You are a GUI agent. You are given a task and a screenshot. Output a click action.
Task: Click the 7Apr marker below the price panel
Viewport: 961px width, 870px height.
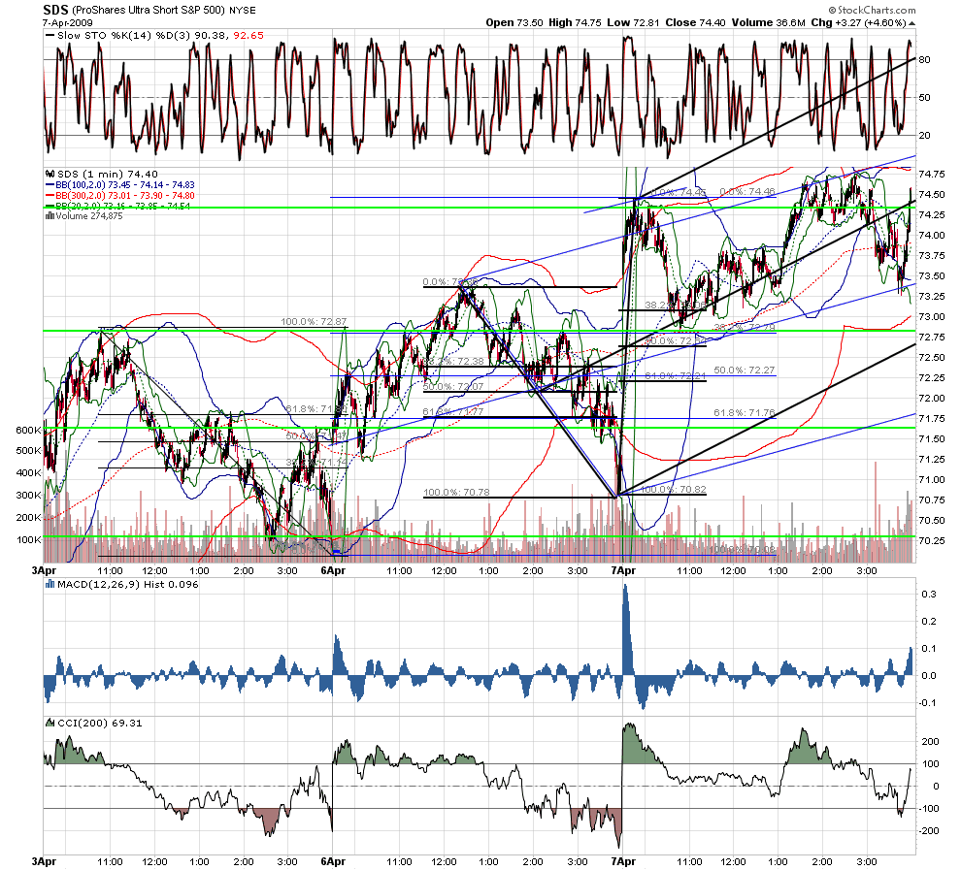click(622, 570)
